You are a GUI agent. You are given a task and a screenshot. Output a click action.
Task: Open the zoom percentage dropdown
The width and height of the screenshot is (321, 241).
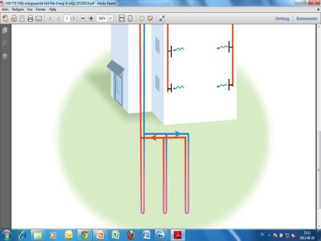click(x=111, y=18)
